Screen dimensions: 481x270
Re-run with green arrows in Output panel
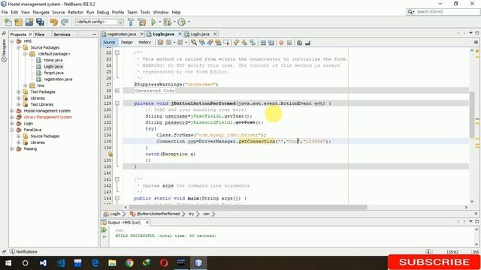click(104, 230)
